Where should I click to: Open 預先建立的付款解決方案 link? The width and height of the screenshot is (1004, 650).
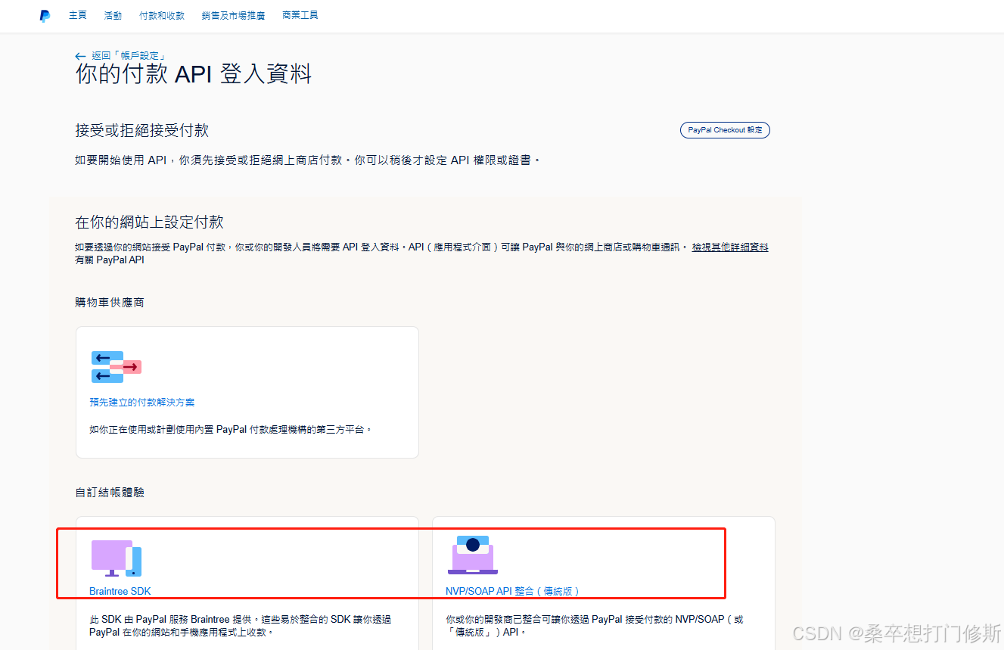point(141,403)
